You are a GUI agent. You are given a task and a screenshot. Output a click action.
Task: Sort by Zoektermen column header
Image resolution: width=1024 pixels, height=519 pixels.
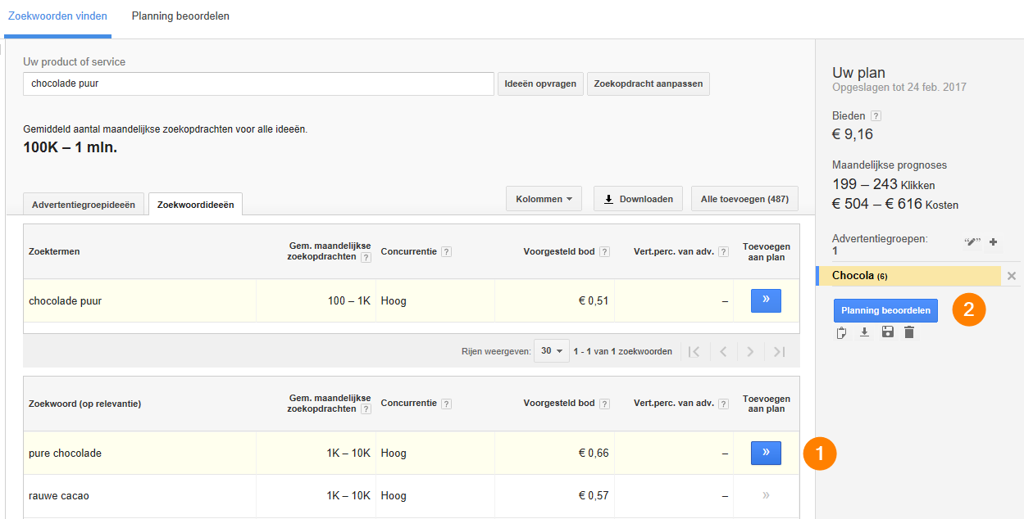coord(54,252)
